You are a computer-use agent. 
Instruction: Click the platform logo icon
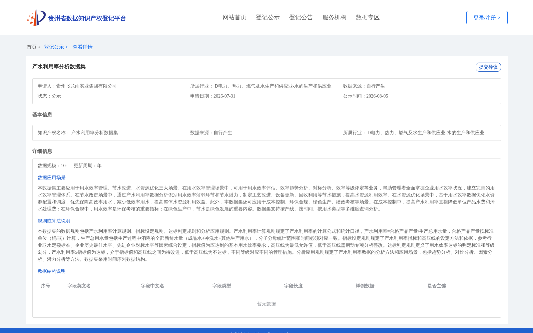pyautogui.click(x=36, y=18)
